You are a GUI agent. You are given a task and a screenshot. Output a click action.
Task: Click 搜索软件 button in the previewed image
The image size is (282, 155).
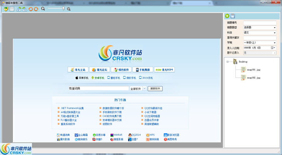[x=155, y=89]
